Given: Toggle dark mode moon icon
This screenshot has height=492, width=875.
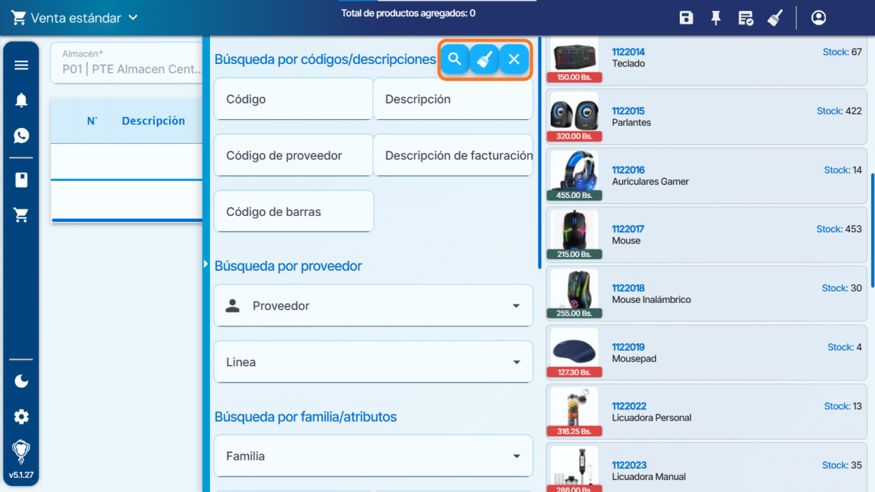Looking at the screenshot, I should point(22,382).
